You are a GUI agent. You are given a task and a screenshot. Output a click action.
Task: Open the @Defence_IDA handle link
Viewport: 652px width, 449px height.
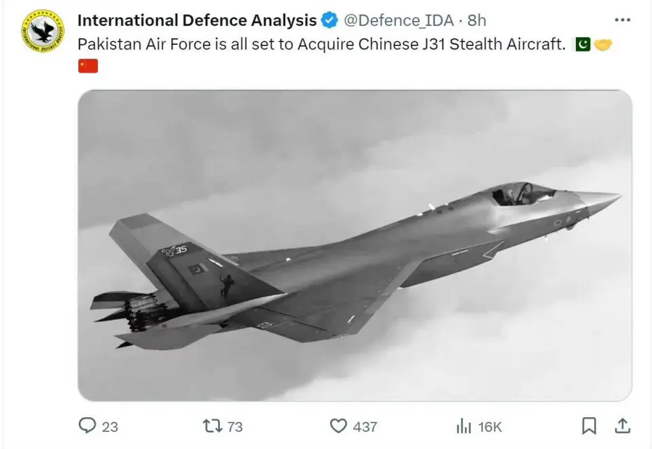point(398,20)
